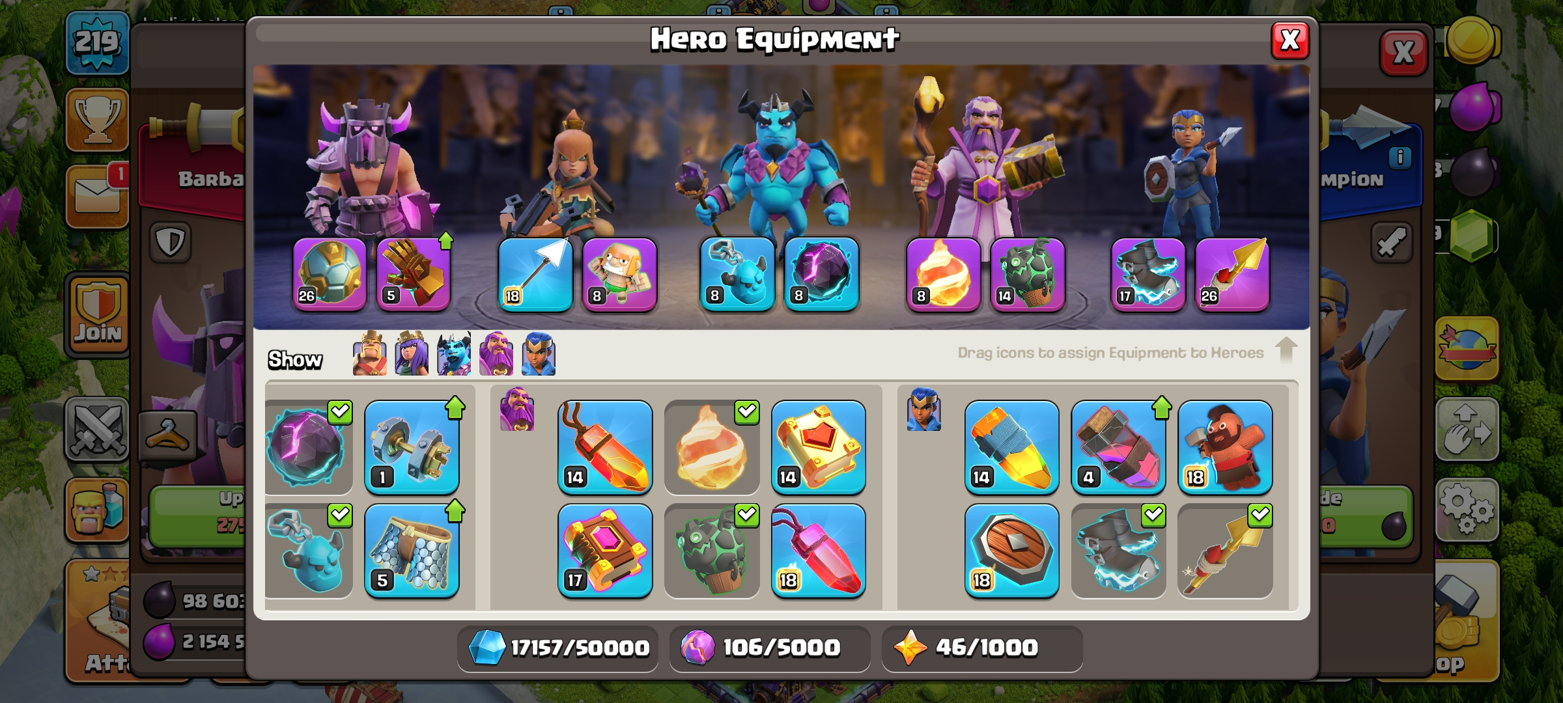
Task: Tap the Join clan shield button
Action: [x=98, y=314]
